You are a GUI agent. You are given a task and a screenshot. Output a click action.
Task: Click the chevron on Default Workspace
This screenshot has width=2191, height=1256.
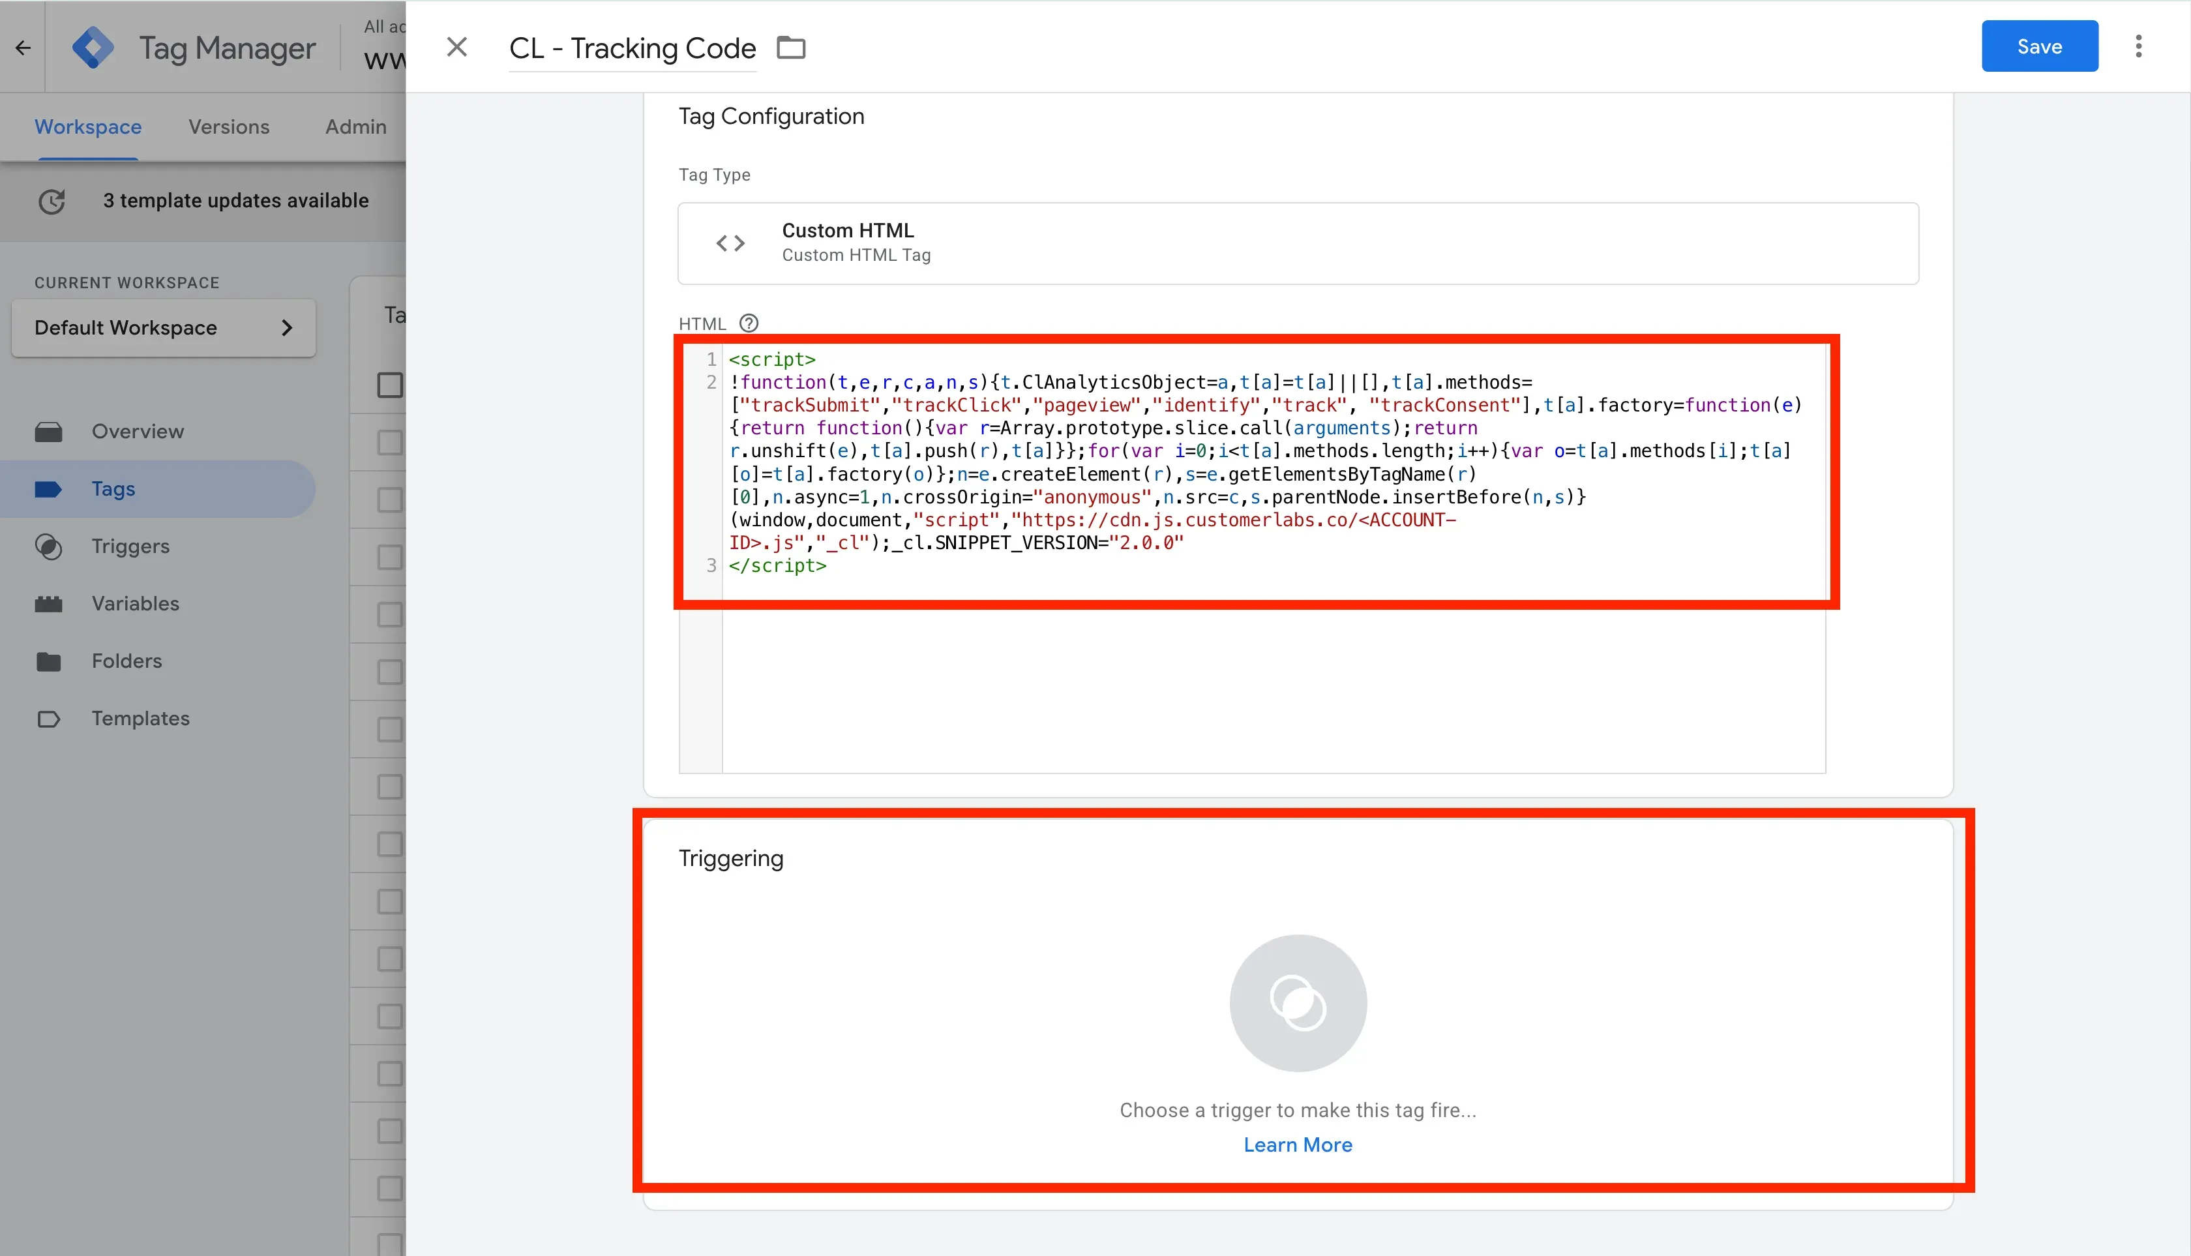[x=286, y=328]
